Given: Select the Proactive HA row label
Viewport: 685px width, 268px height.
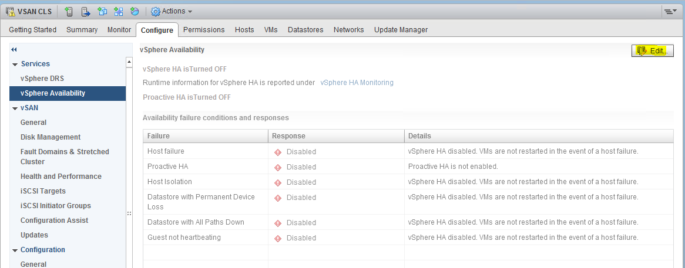Looking at the screenshot, I should pos(168,167).
